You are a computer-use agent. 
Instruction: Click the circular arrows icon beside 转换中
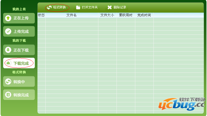point(8,82)
